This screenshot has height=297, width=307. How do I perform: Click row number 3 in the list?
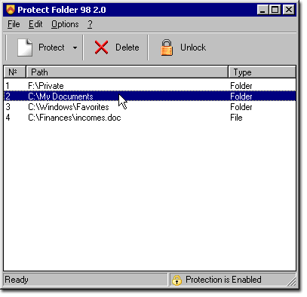(x=8, y=107)
